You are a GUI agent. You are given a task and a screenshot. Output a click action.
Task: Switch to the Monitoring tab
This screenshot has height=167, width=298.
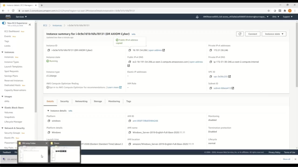(114, 101)
